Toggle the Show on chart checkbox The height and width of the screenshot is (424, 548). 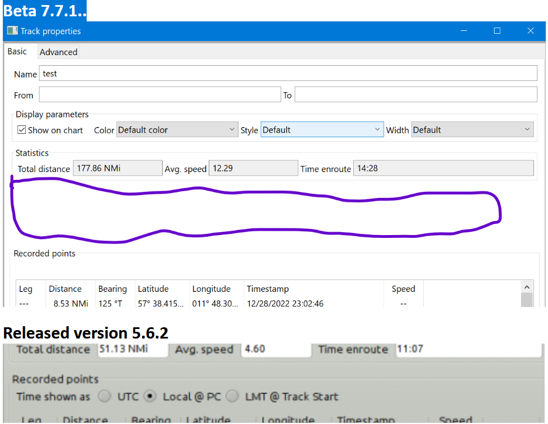[21, 130]
